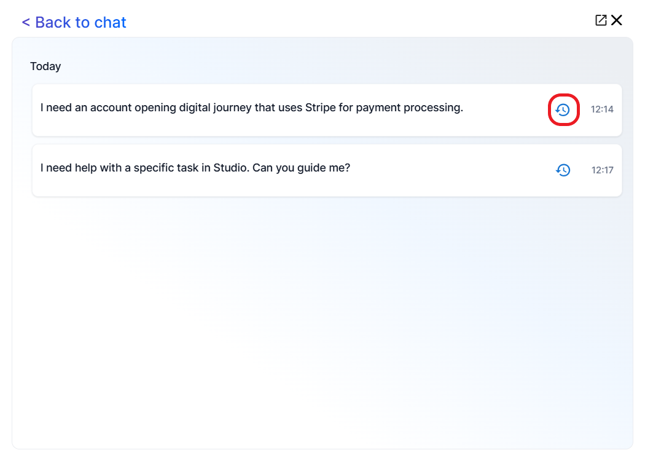Click the 12:17 timestamp
Screen dimensions: 645x458
point(602,170)
